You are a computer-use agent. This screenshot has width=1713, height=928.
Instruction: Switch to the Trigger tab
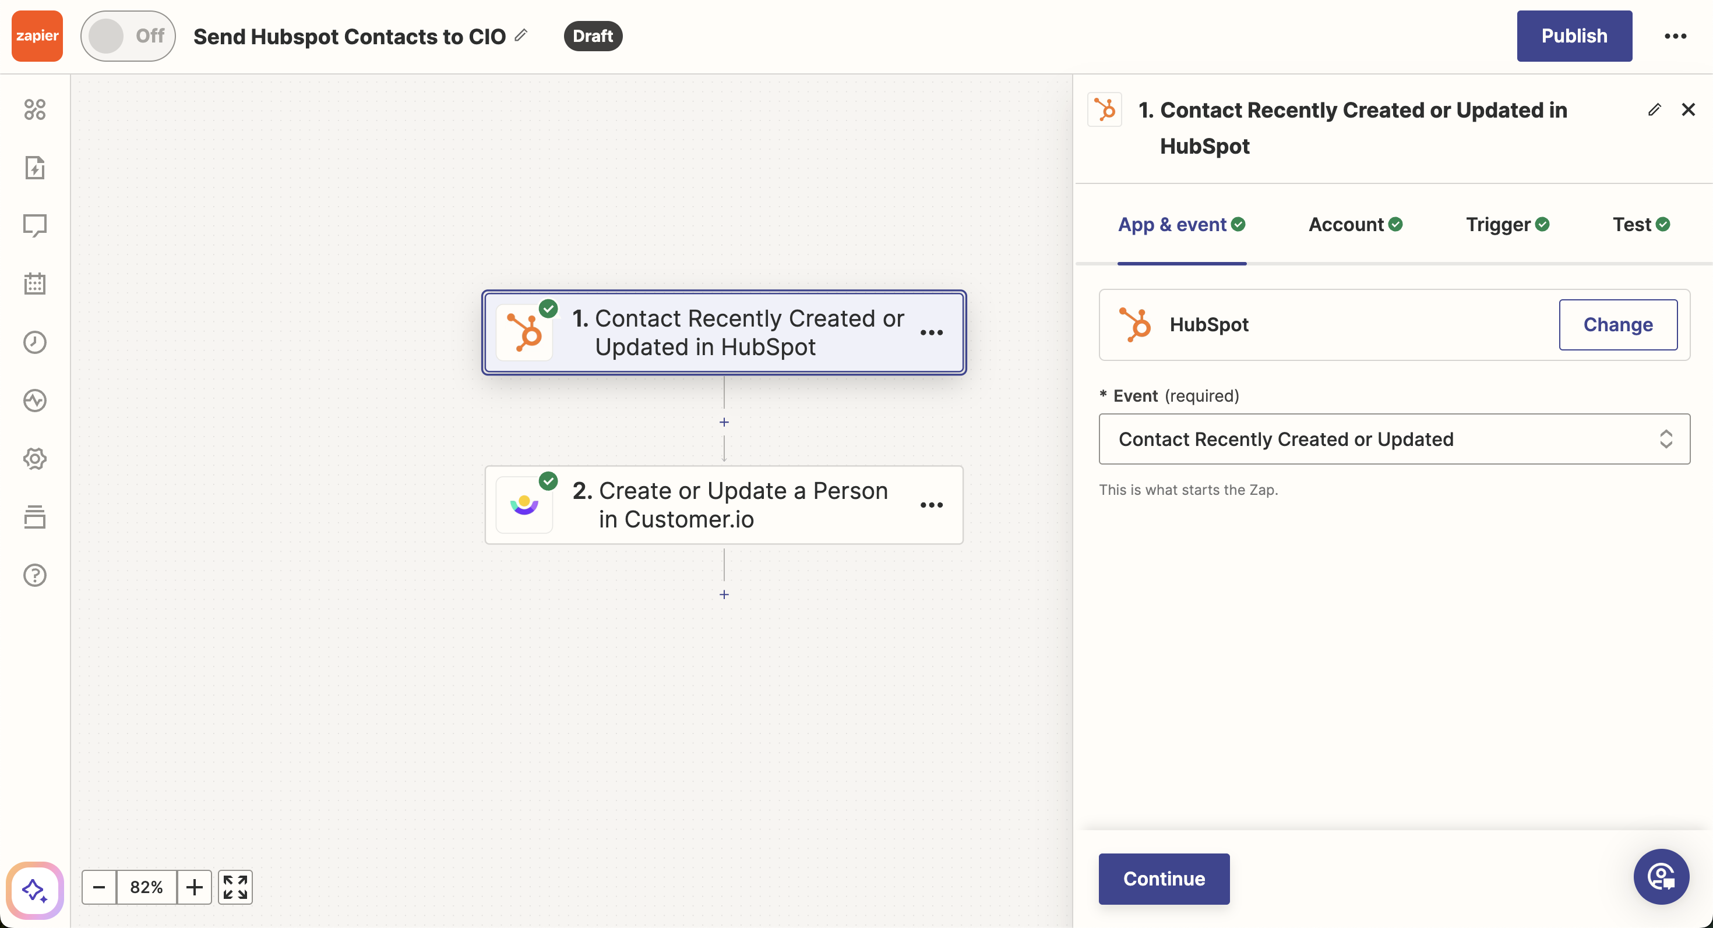tap(1507, 225)
